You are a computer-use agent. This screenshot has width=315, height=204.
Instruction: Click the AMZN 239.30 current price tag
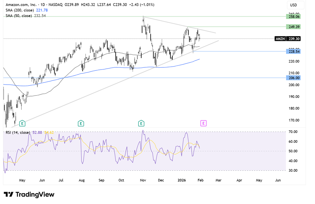[287, 39]
